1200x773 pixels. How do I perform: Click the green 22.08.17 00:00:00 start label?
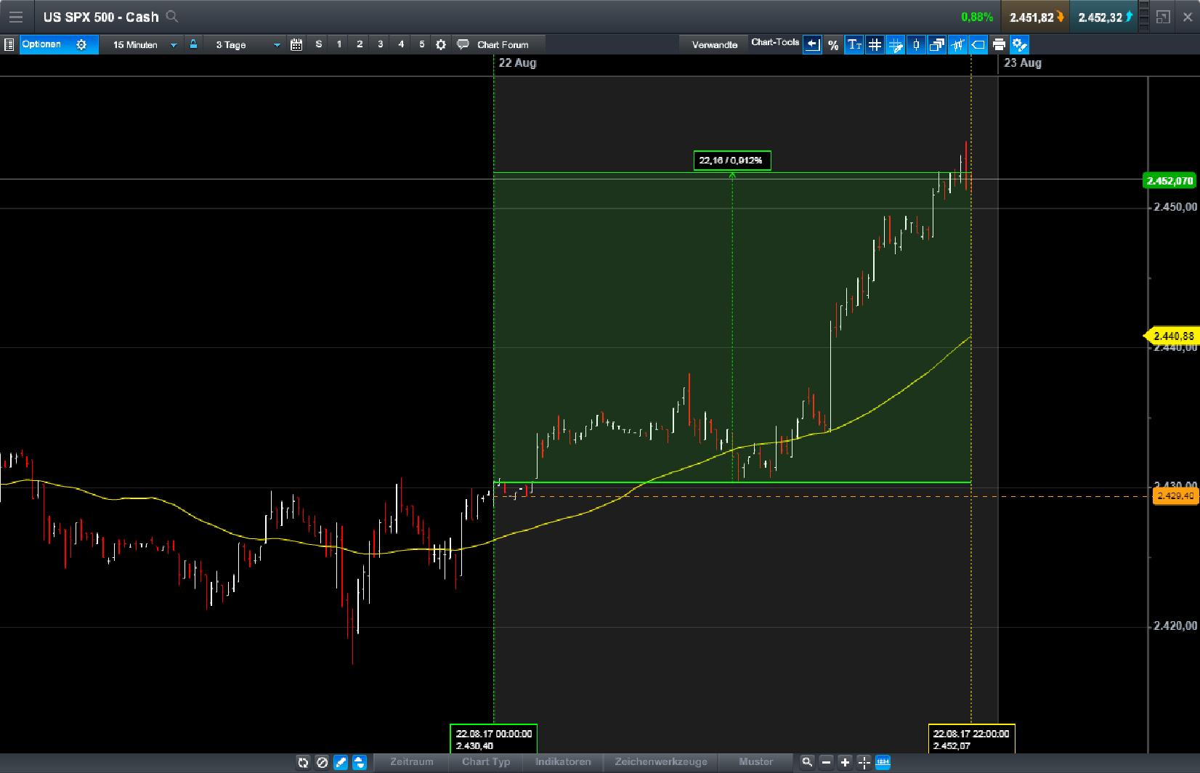pos(493,740)
